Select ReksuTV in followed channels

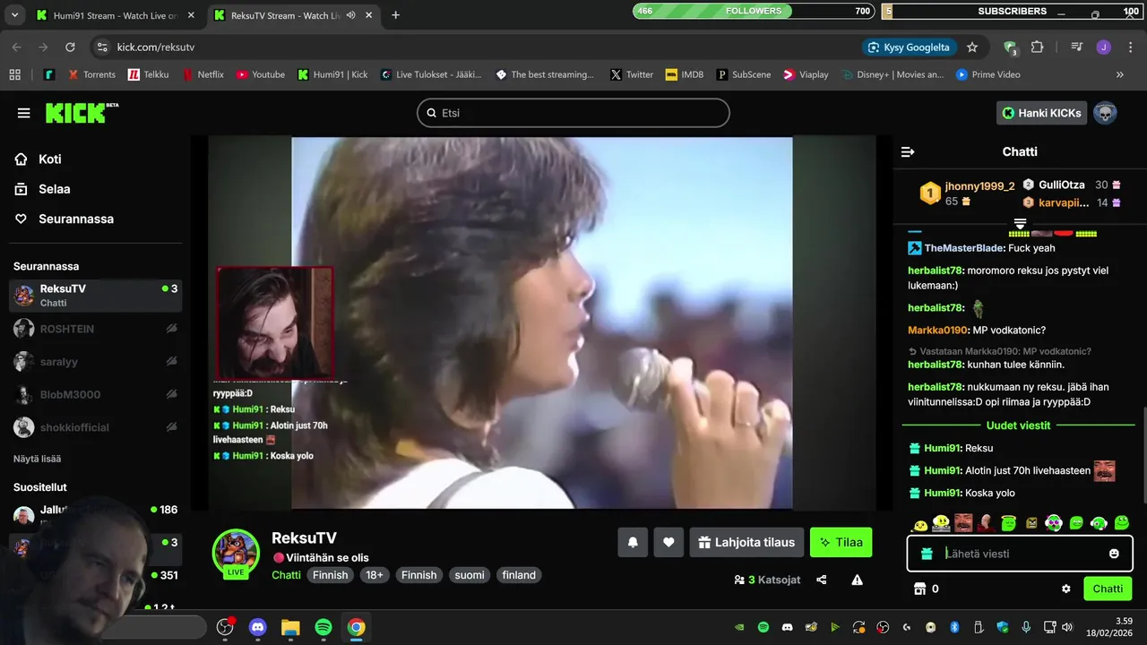[95, 295]
